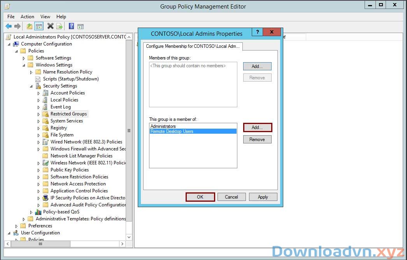This screenshot has width=407, height=260.
Task: Expand the Public Key Policies node
Action: [x=39, y=170]
